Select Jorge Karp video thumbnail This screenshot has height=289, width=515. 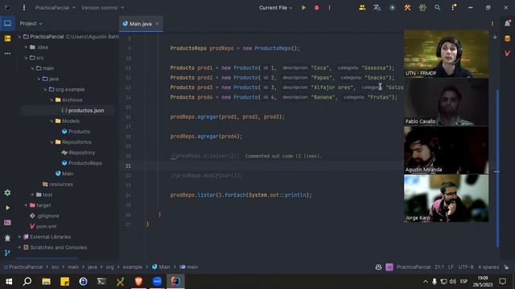(446, 198)
